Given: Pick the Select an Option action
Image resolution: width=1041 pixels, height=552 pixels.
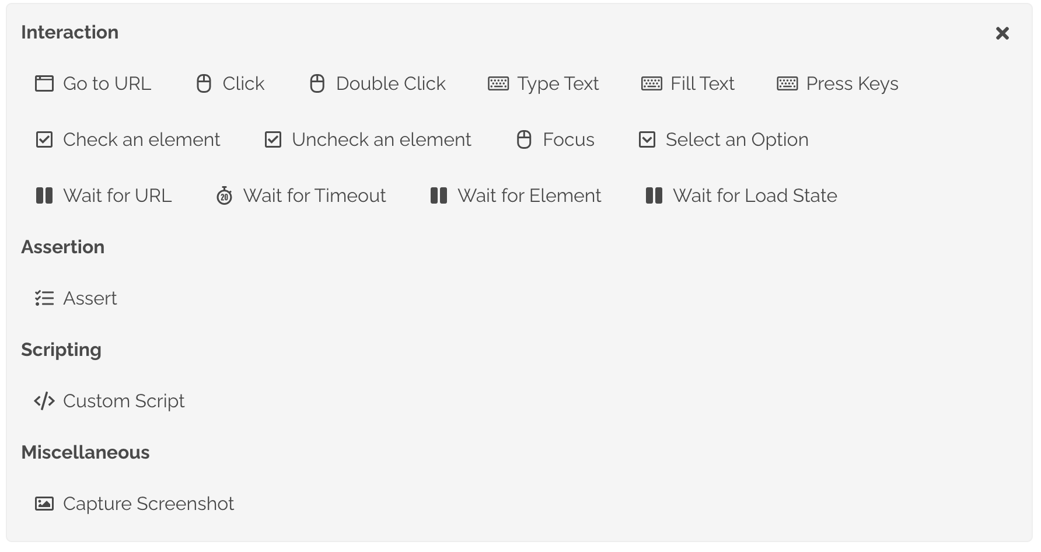Looking at the screenshot, I should 723,139.
